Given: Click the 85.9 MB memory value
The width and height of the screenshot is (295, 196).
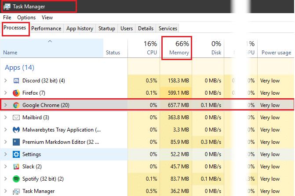Looking at the screenshot, I should click(180, 142).
